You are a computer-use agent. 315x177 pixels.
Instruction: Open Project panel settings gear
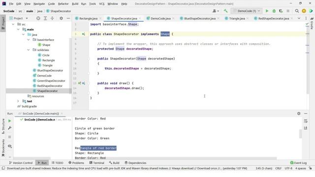61,18
